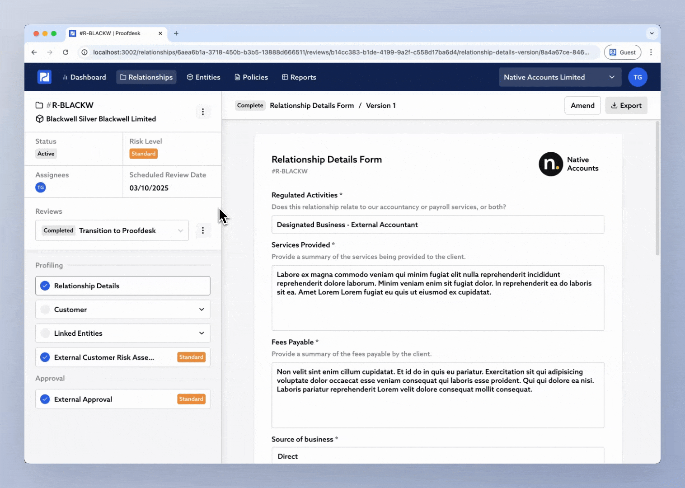Image resolution: width=685 pixels, height=488 pixels.
Task: Reload the page with browser refresh icon
Action: (x=66, y=52)
